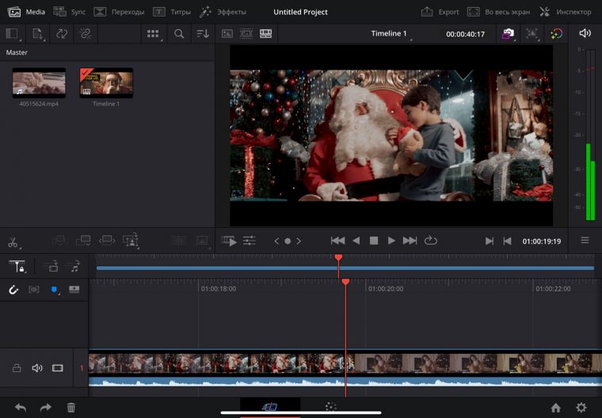Open project settings gear icon
This screenshot has height=418, width=602.
coord(581,408)
